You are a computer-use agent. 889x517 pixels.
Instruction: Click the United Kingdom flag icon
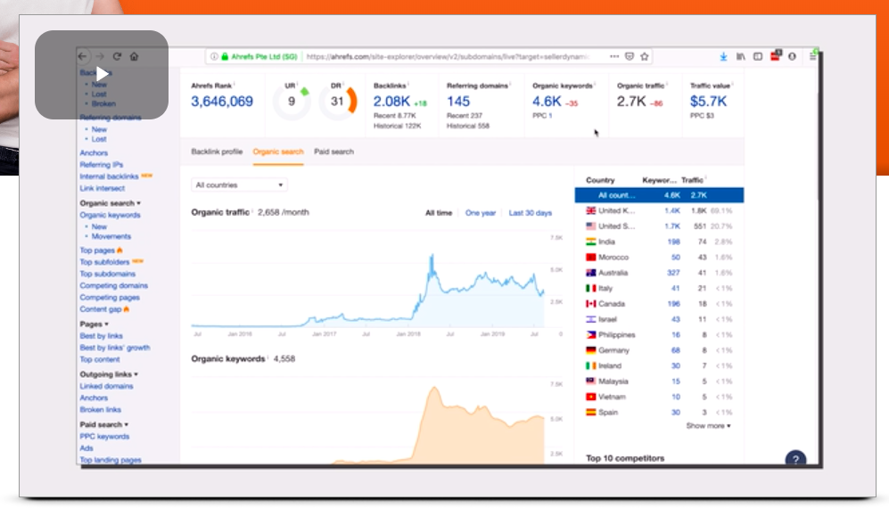point(591,210)
